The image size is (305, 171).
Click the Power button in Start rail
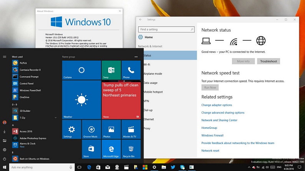pyautogui.click(x=5, y=159)
